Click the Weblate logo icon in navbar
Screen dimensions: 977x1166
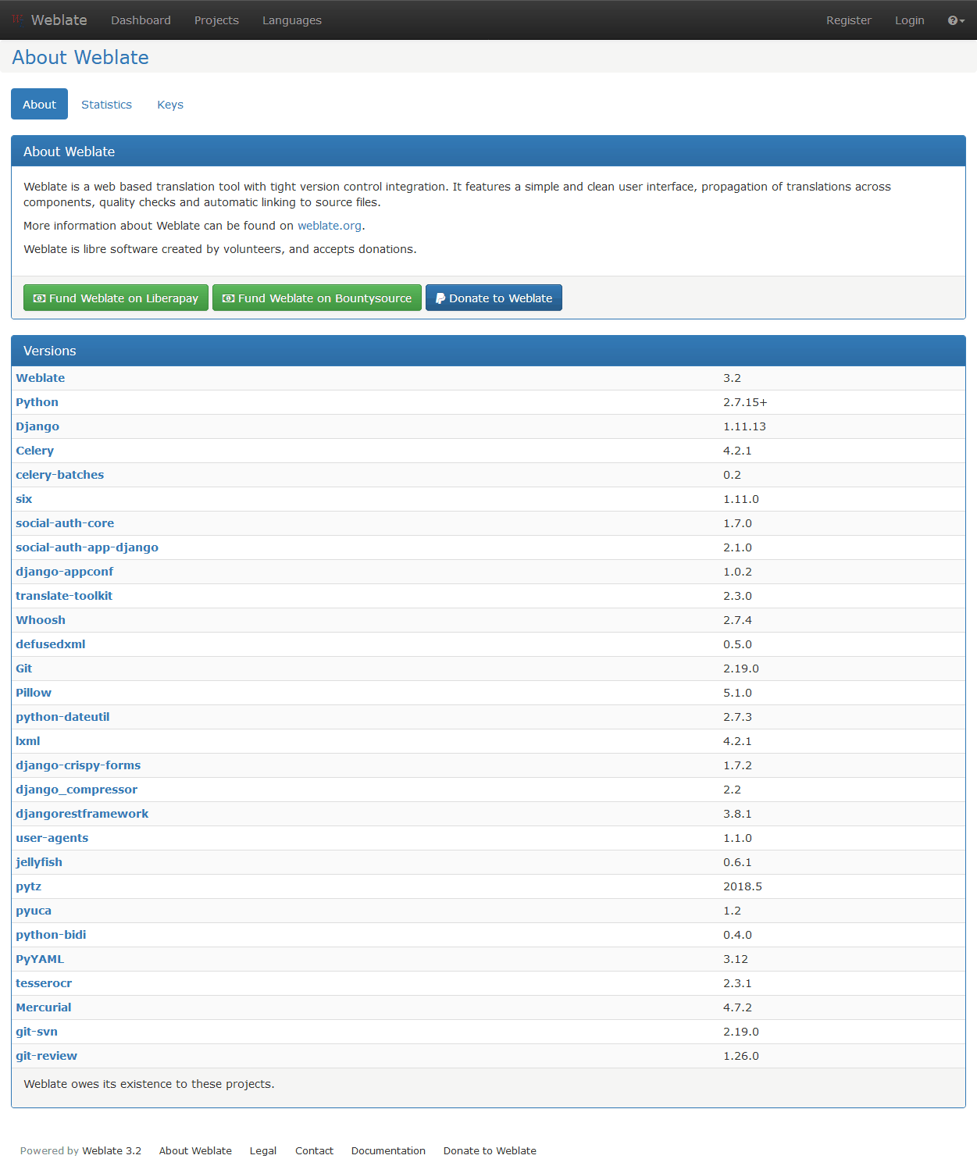point(18,20)
